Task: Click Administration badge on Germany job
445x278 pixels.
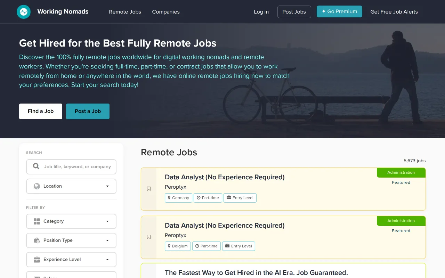Action: click(401, 173)
